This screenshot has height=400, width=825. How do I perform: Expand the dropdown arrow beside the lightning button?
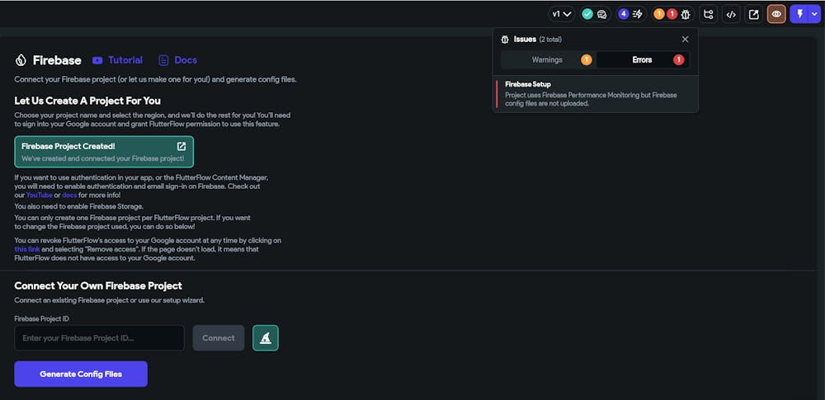[x=813, y=14]
